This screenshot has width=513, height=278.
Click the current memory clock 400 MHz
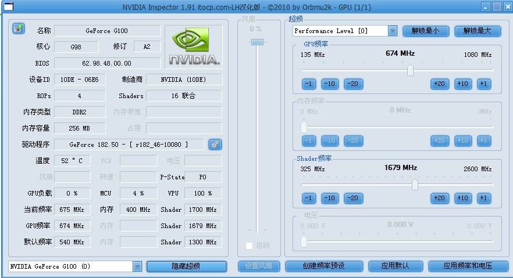click(x=138, y=210)
